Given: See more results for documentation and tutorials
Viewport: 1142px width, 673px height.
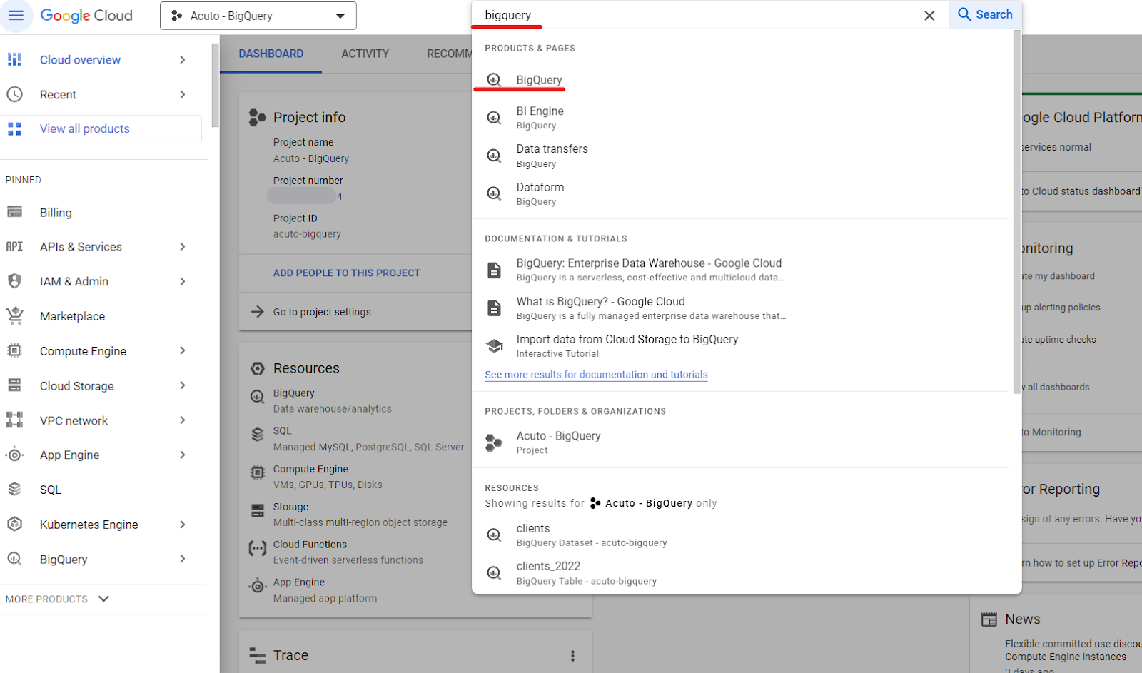Looking at the screenshot, I should pyautogui.click(x=596, y=375).
